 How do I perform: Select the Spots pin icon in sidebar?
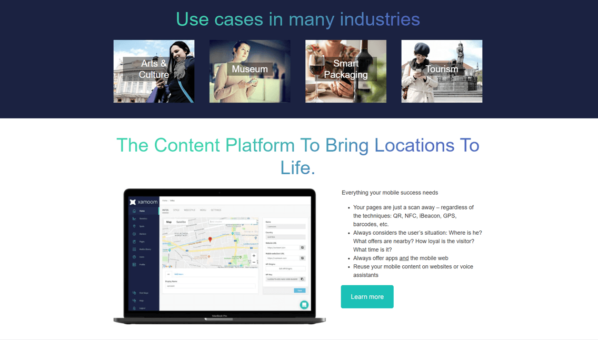[134, 226]
